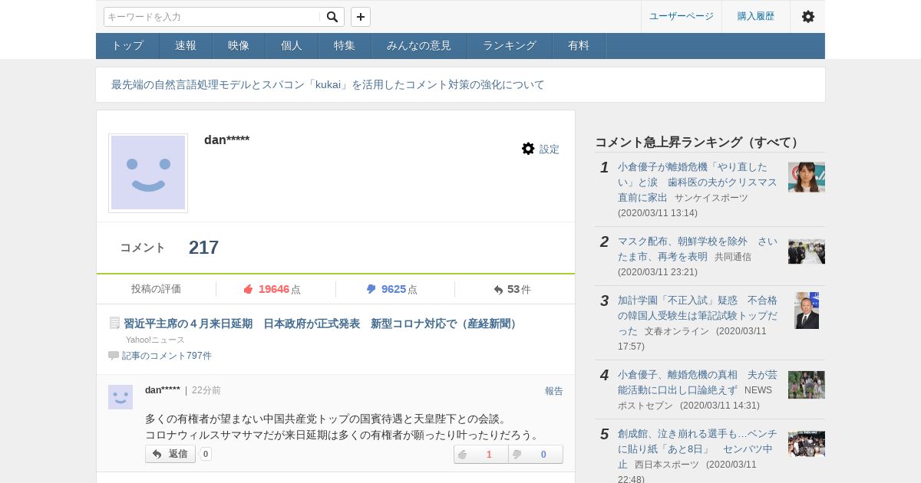Click the red thumbs-up rating icon

248,289
